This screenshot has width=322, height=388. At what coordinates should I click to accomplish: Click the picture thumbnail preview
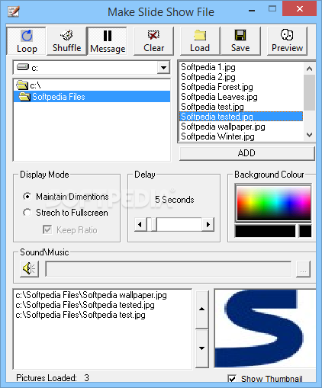(x=265, y=328)
